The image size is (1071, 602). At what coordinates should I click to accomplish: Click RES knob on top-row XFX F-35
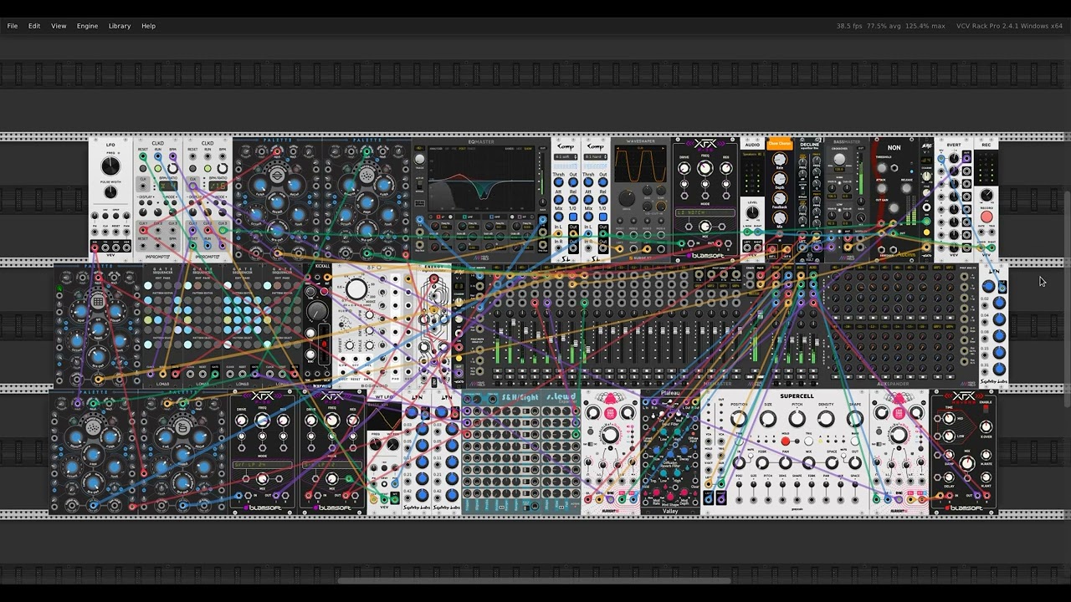pyautogui.click(x=726, y=168)
